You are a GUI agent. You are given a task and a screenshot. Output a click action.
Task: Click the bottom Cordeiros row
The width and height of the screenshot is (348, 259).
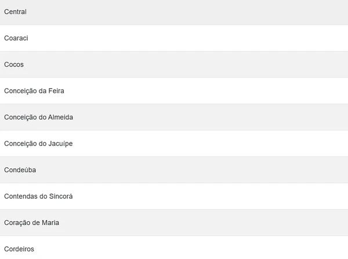[174, 248]
